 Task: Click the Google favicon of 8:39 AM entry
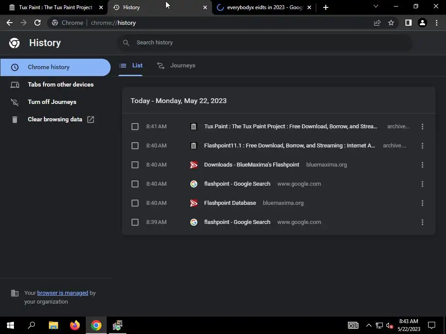194,222
